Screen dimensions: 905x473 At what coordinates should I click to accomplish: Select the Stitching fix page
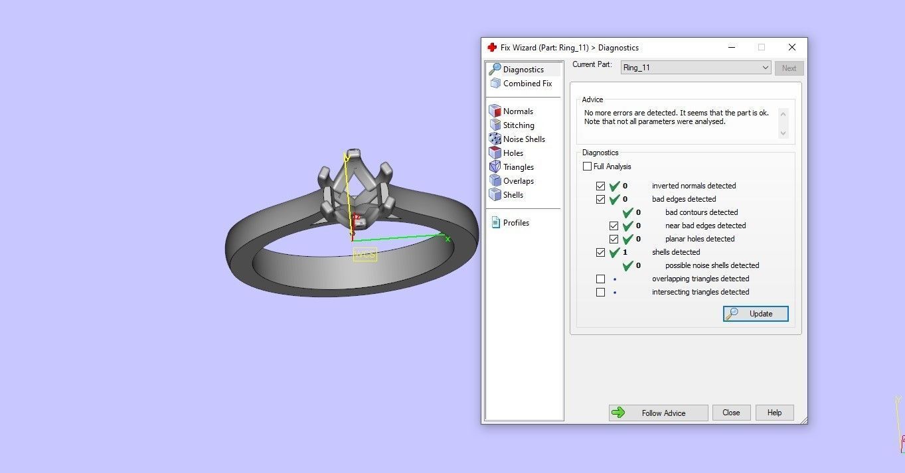519,125
